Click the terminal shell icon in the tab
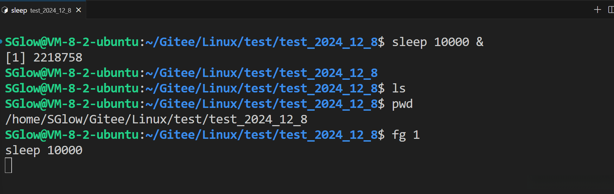 (5, 10)
